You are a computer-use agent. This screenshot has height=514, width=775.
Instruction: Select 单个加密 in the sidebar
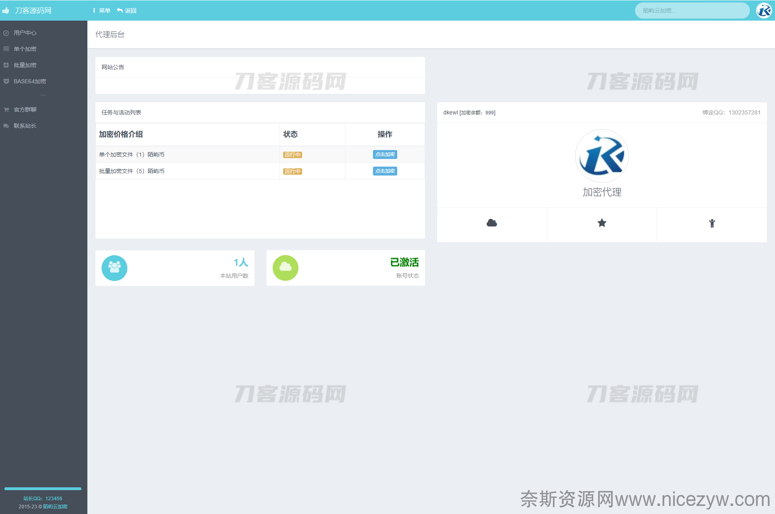[44, 49]
